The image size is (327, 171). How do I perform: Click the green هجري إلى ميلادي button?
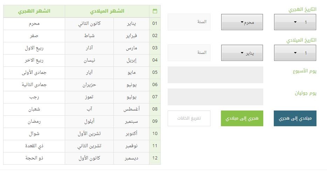pyautogui.click(x=242, y=118)
